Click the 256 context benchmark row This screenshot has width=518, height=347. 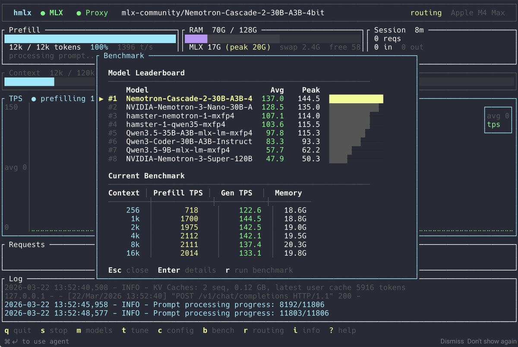(x=209, y=210)
